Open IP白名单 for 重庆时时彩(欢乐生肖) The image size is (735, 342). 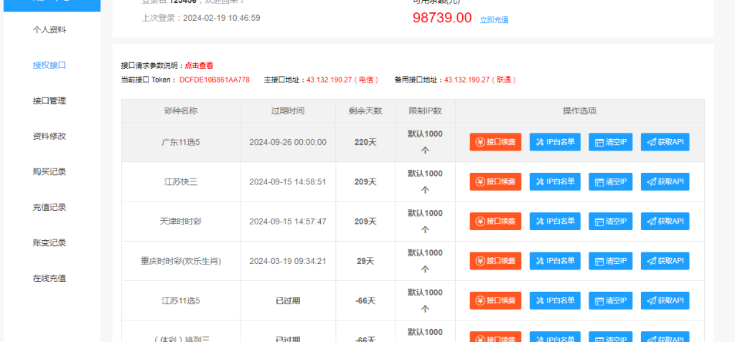pos(555,261)
